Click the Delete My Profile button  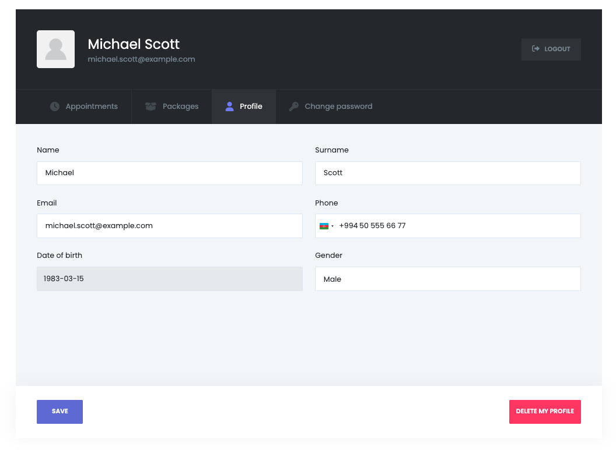[545, 412]
